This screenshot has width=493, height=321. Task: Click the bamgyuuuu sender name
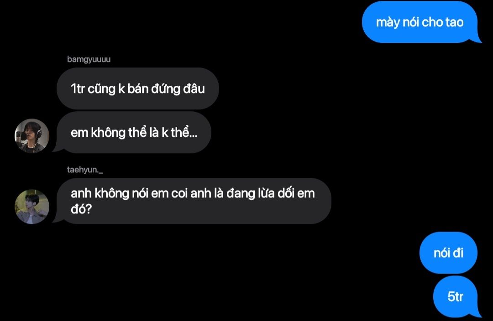(x=89, y=59)
